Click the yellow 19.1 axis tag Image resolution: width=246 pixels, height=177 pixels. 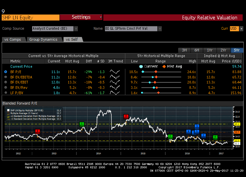[237, 124]
